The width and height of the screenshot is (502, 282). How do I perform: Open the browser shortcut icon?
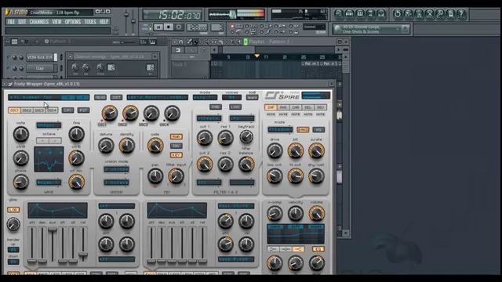(370, 14)
